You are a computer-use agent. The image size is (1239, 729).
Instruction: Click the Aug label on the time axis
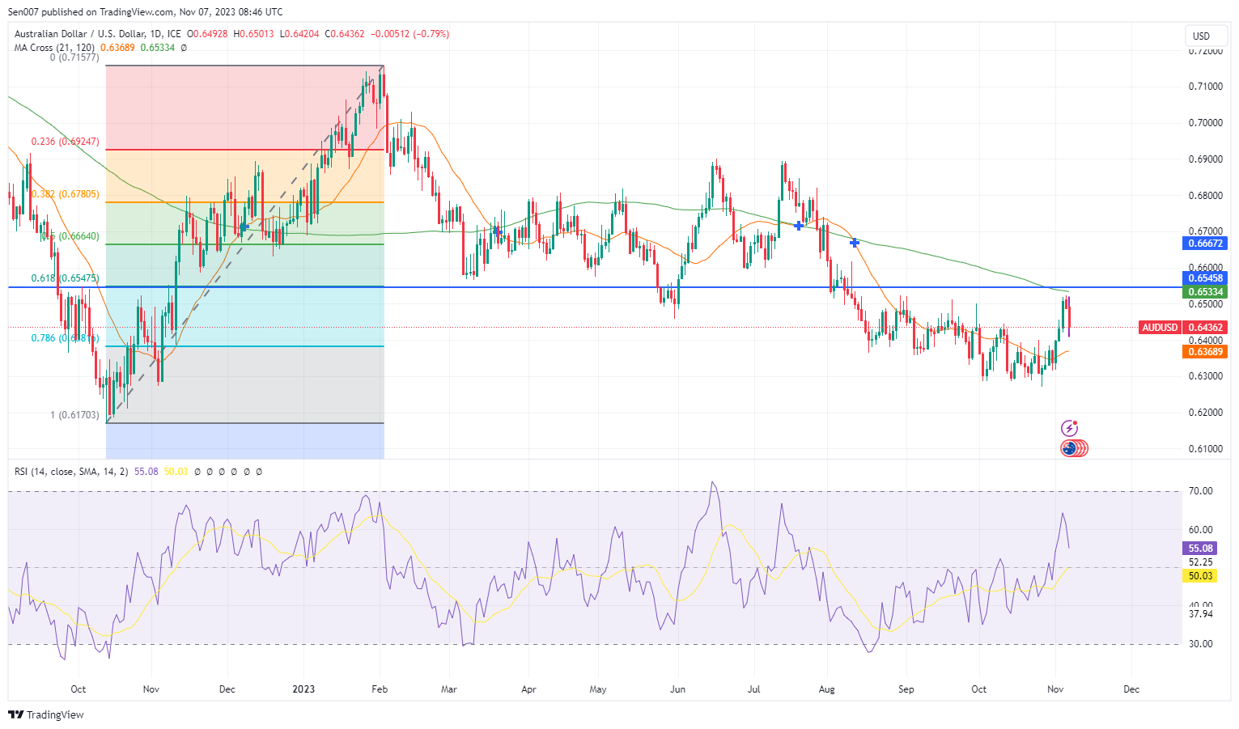click(826, 689)
